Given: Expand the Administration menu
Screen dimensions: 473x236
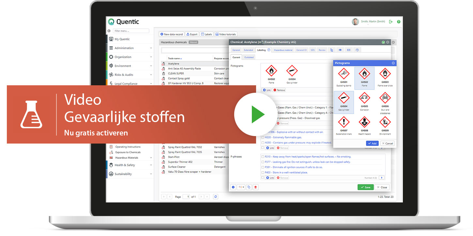Looking at the screenshot, I should [130, 48].
